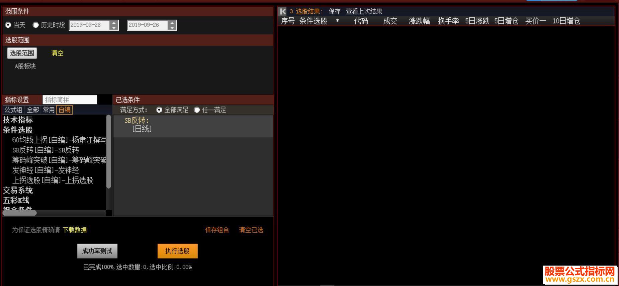The height and width of the screenshot is (286, 619).
Task: Collapse the 条件选股 category
Action: point(18,130)
